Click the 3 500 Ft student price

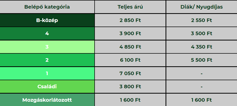coord(201,33)
